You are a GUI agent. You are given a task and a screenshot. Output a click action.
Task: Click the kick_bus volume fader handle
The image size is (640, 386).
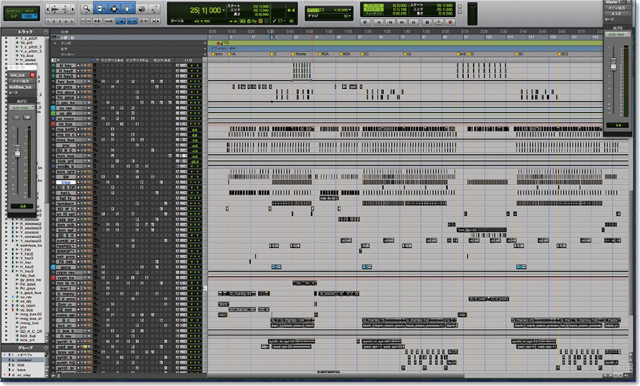pos(17,151)
